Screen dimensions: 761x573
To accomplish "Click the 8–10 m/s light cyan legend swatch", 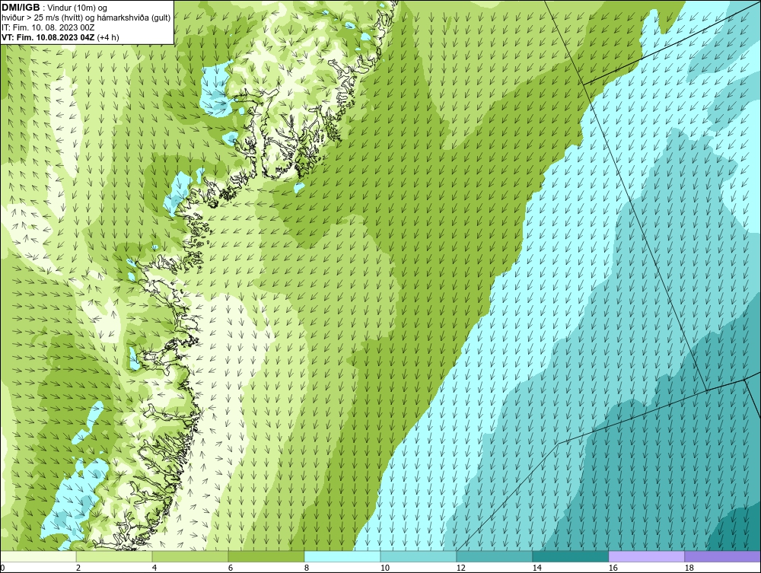I will tap(342, 556).
